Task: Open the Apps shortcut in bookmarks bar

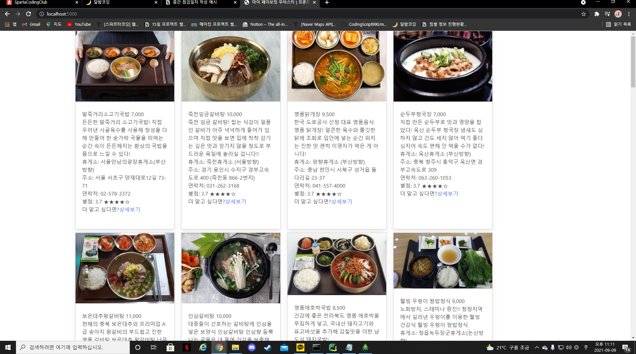Action: [x=11, y=24]
